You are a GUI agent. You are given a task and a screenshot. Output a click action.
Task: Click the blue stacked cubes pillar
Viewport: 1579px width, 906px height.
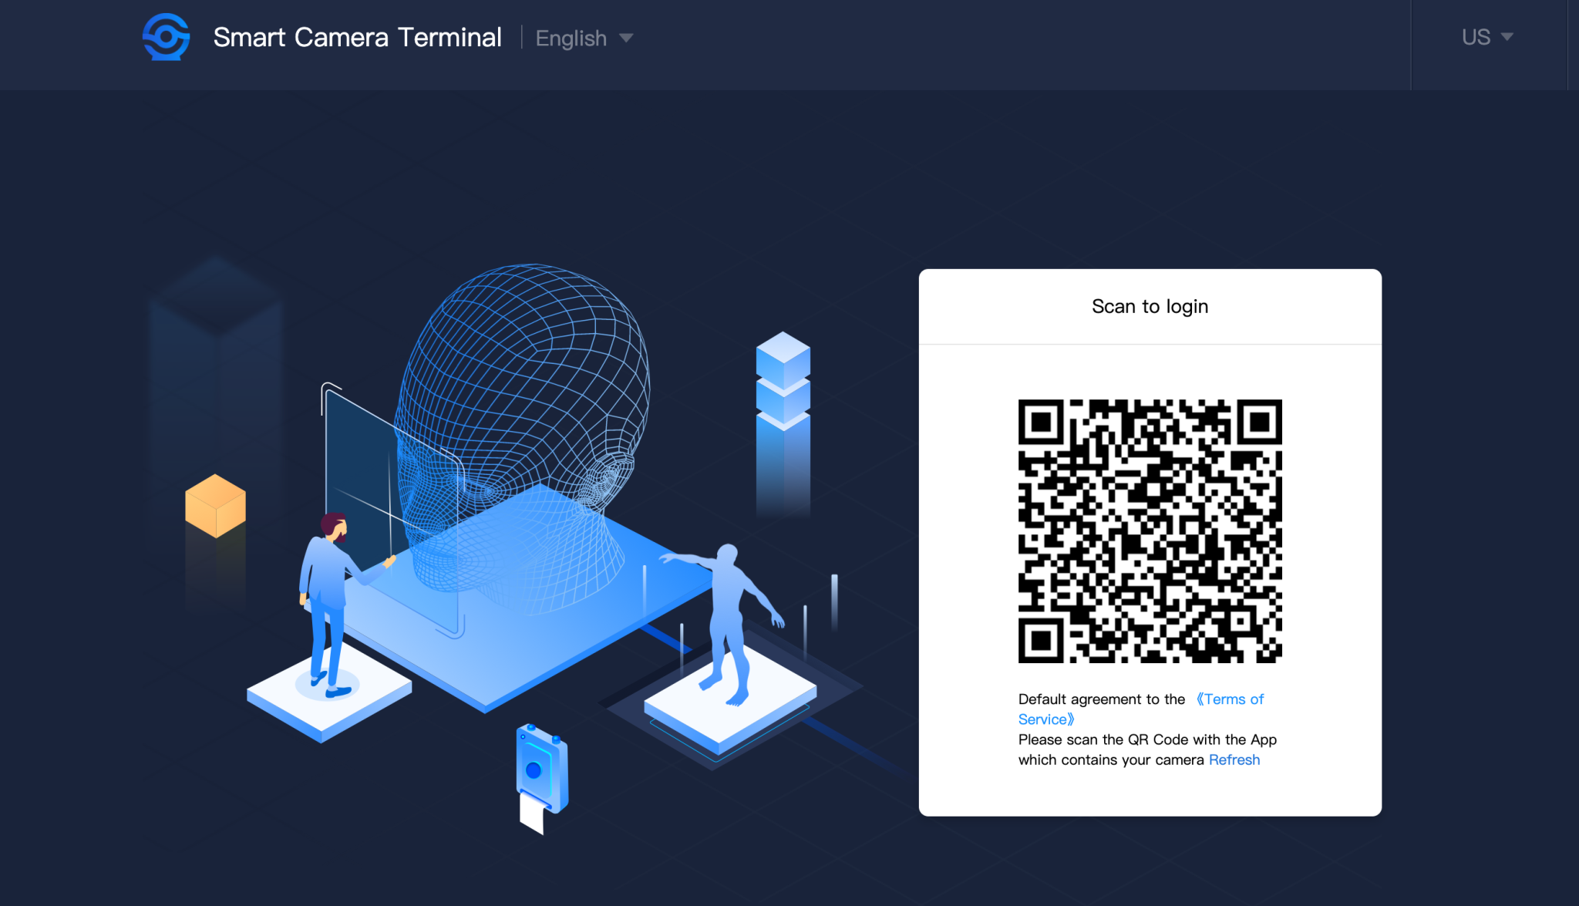tap(783, 424)
